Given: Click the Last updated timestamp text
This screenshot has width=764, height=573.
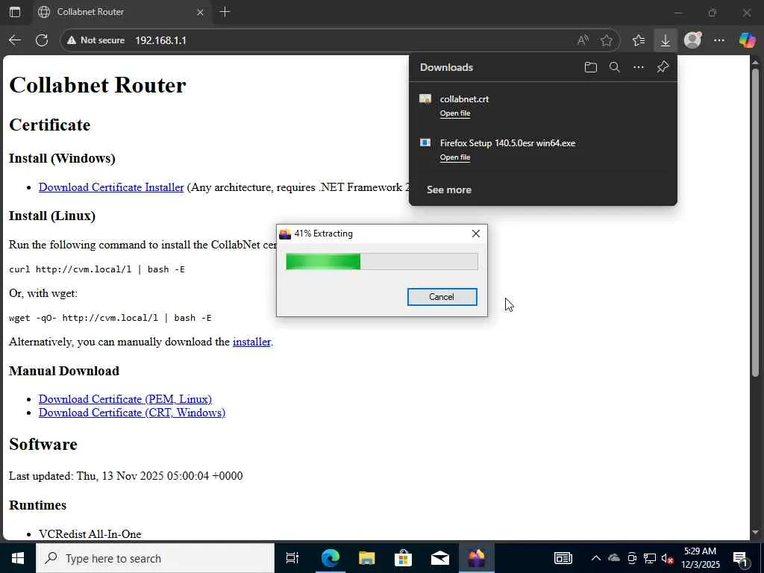Looking at the screenshot, I should point(125,475).
